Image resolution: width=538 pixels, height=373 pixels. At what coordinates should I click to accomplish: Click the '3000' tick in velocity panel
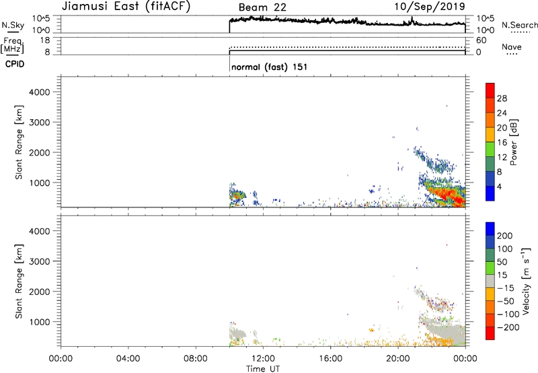tap(40, 261)
